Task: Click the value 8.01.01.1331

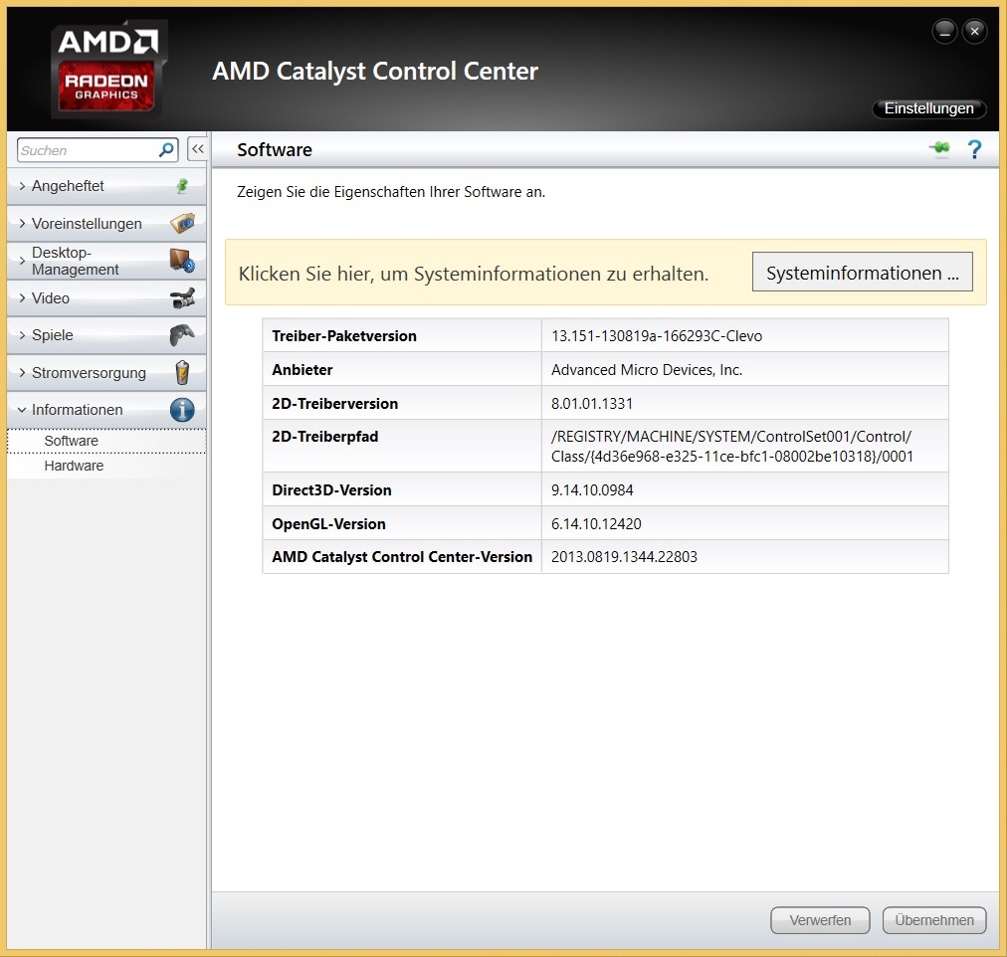Action: pos(592,404)
